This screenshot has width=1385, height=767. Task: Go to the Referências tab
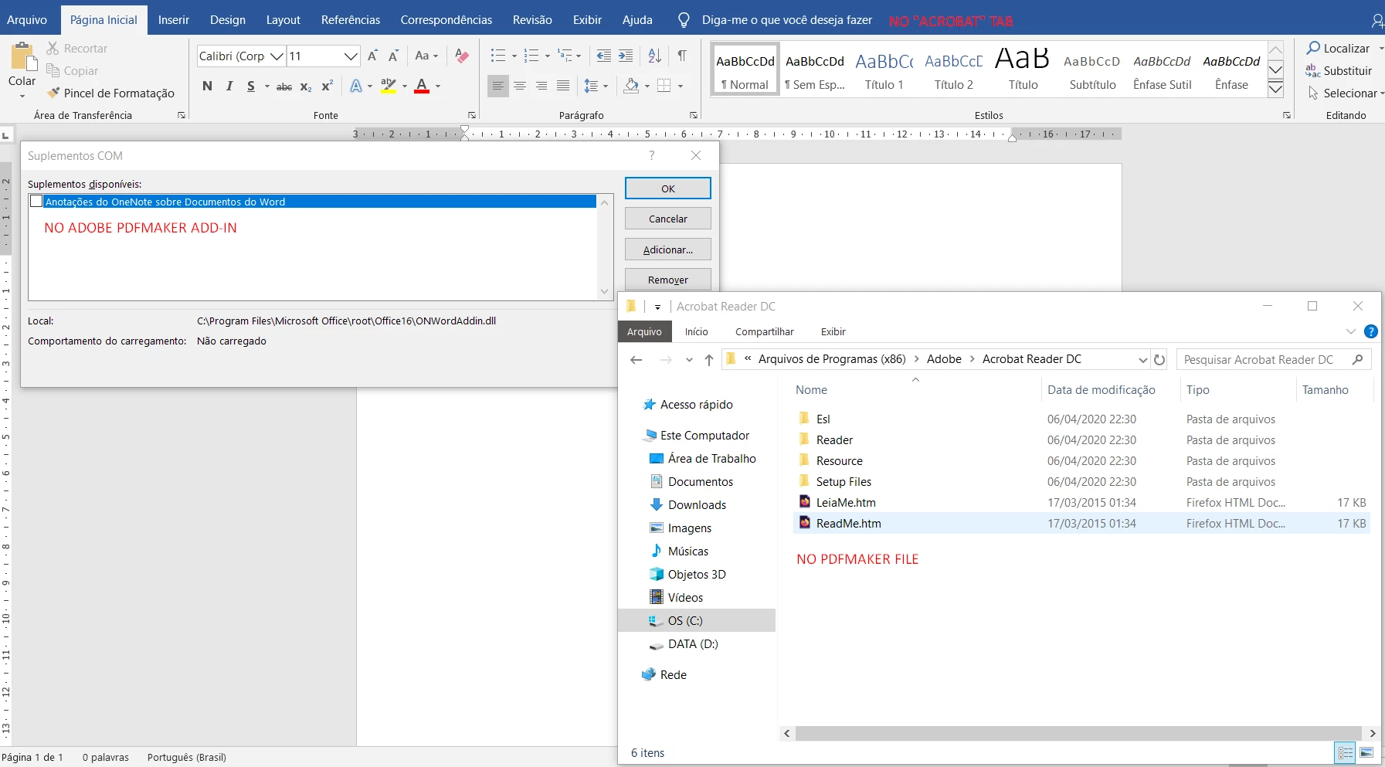[x=351, y=20]
